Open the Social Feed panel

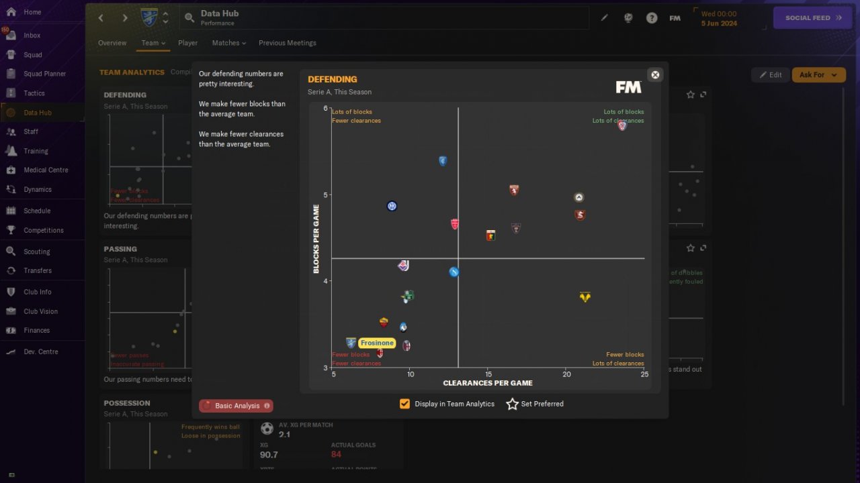click(x=814, y=18)
